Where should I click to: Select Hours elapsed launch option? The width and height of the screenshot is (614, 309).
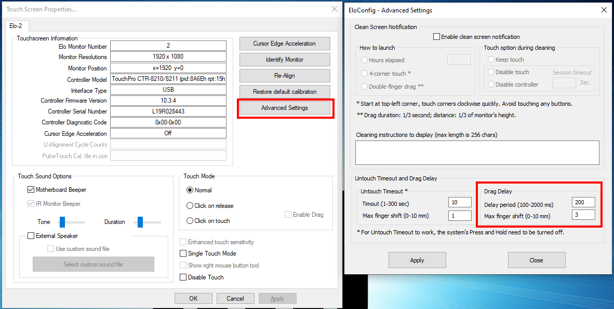pyautogui.click(x=365, y=60)
